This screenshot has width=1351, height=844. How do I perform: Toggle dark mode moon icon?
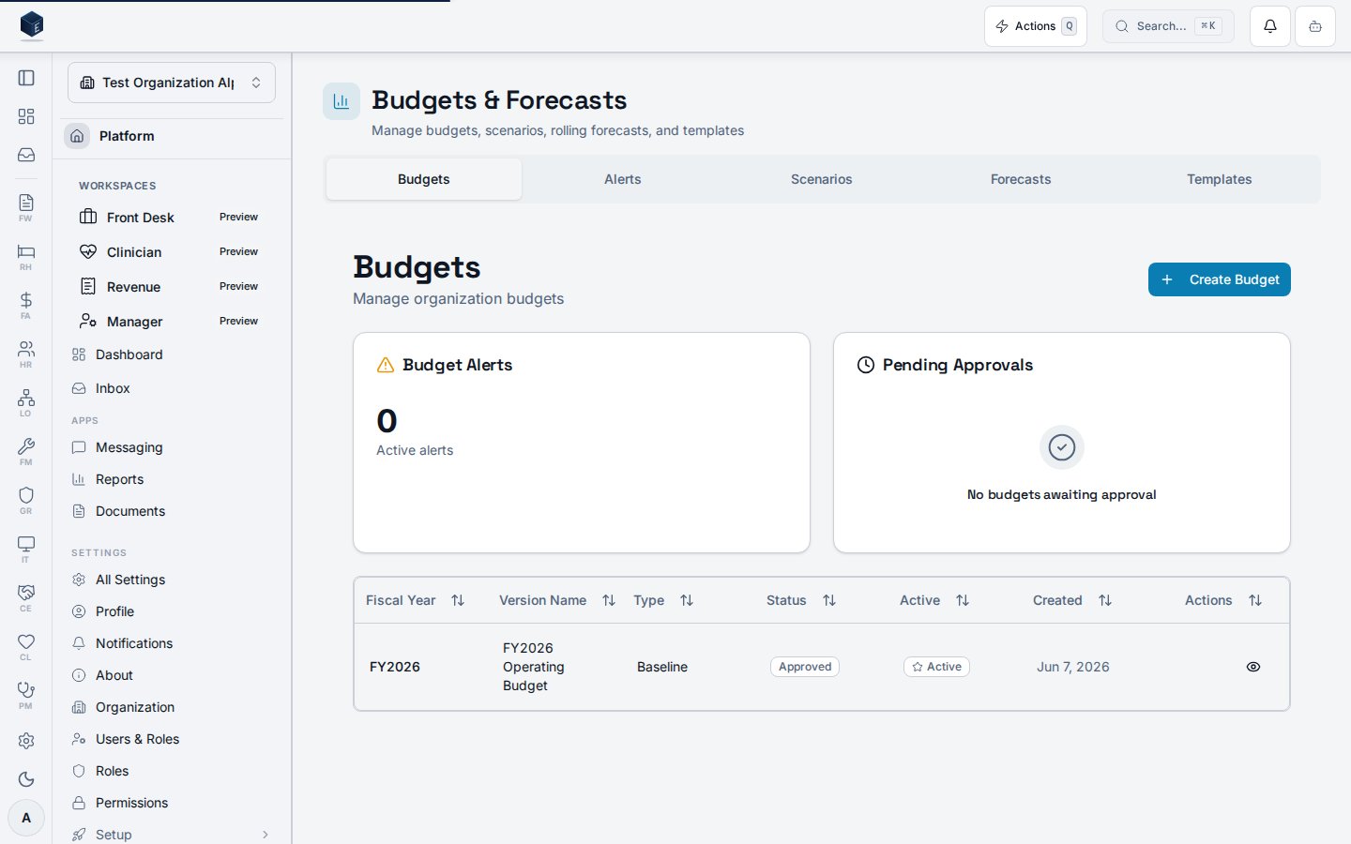(x=26, y=779)
